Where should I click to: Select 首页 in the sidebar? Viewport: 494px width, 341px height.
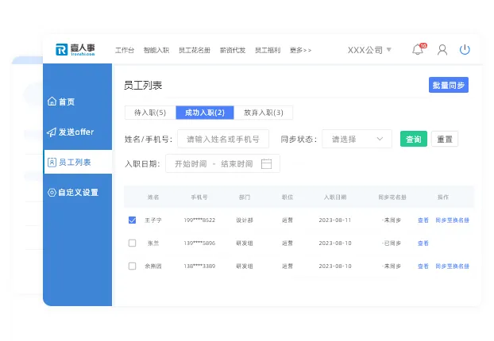[78, 102]
